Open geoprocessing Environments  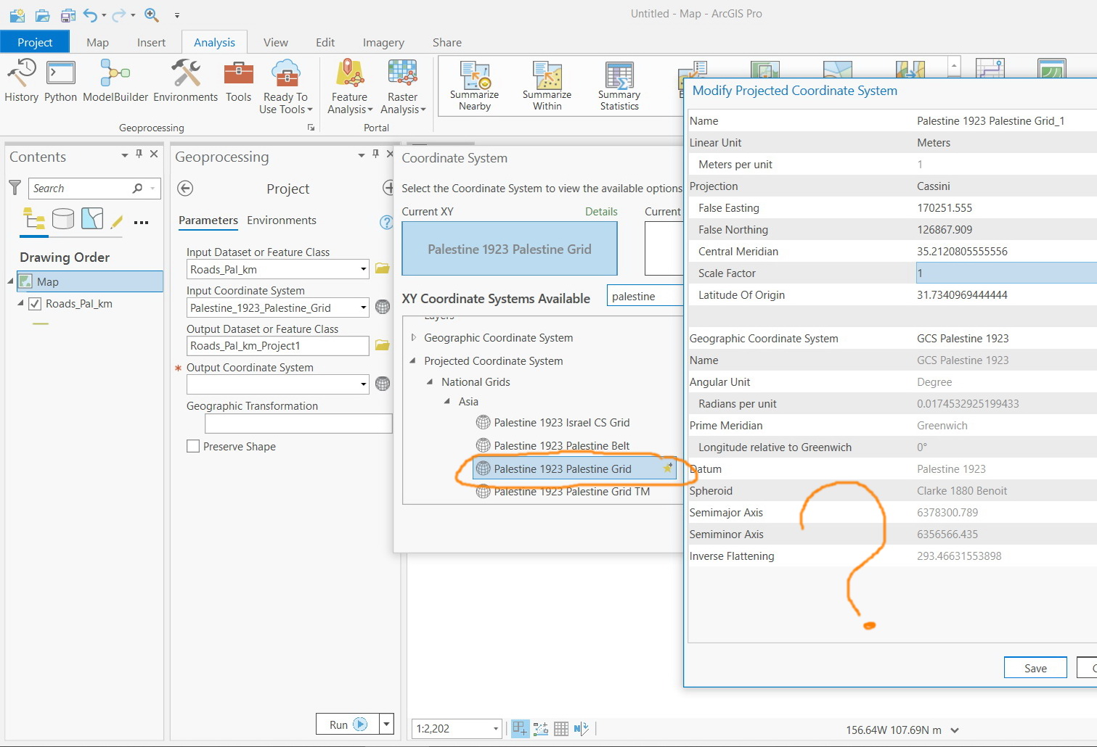pos(185,81)
